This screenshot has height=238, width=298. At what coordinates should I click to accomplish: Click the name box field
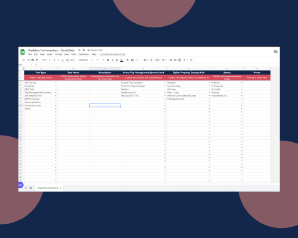click(25, 65)
